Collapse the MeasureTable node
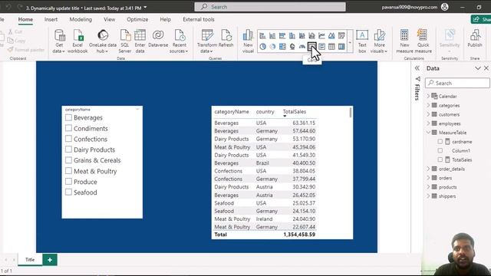Screen dimensions: 491x276 [428, 133]
